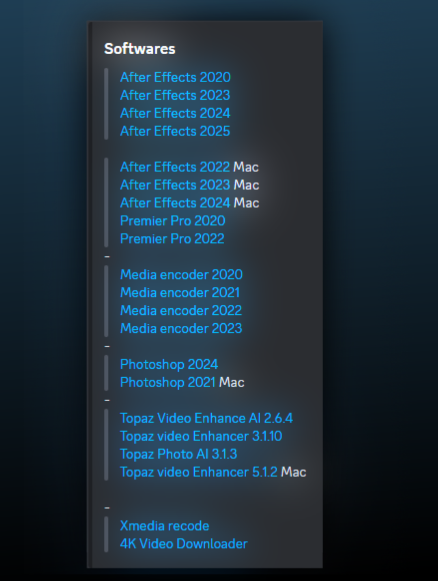
Task: Open the Topaz Photo AI 3.1.3 link
Action: tap(178, 454)
